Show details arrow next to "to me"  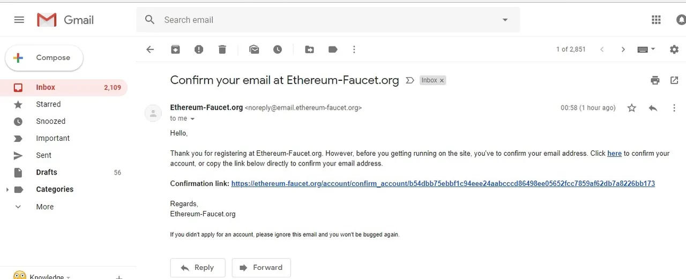192,119
